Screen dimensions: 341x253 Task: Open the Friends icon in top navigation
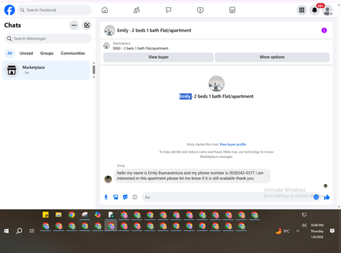(x=136, y=10)
